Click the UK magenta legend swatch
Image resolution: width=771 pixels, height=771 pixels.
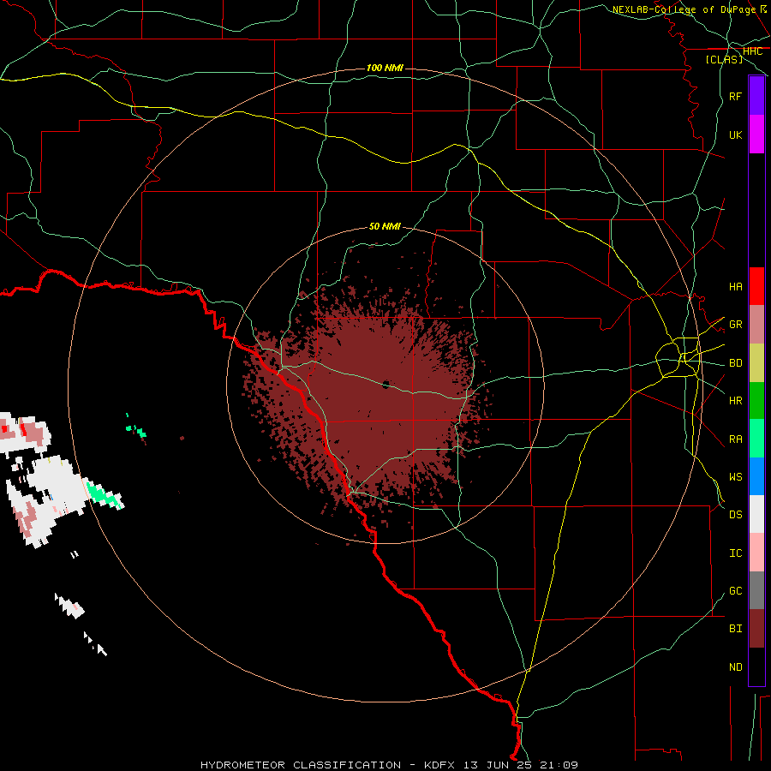coord(756,134)
